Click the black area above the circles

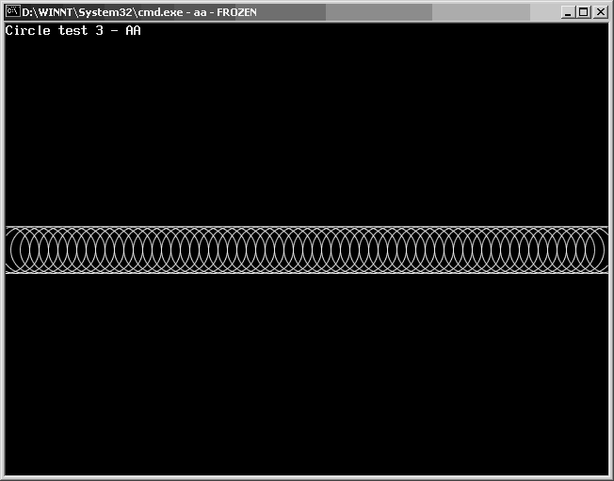pyautogui.click(x=307, y=132)
